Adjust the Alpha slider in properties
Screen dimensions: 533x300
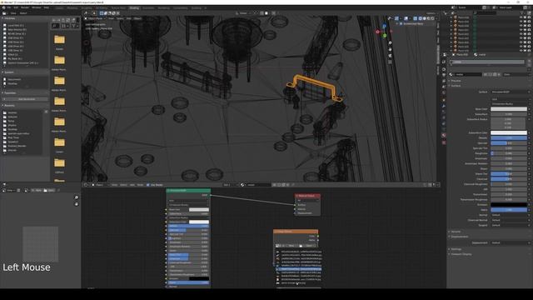click(x=509, y=210)
